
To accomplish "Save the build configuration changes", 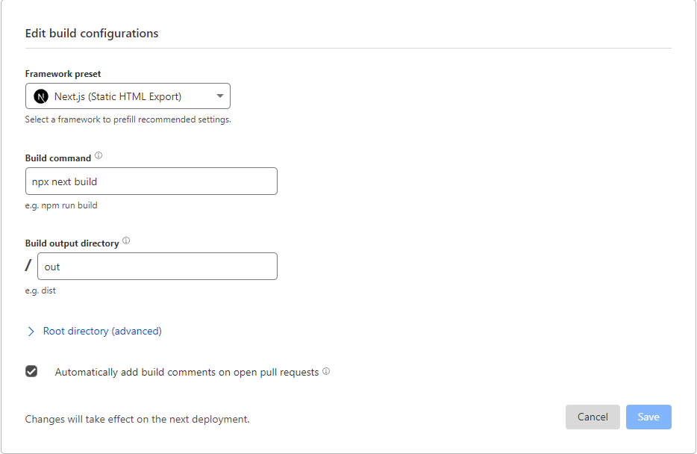I will [648, 417].
